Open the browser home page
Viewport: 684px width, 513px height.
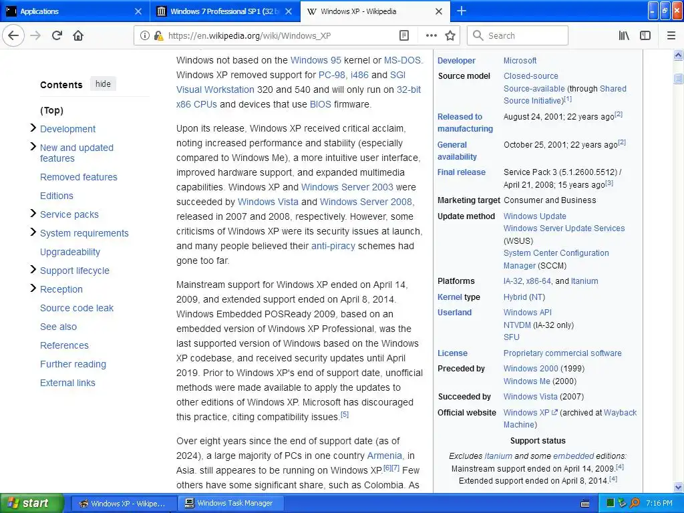78,35
